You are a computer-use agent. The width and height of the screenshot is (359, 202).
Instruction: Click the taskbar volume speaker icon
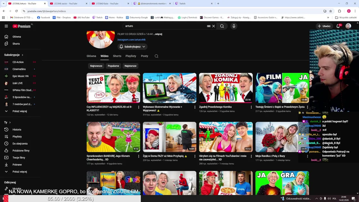tap(329, 199)
